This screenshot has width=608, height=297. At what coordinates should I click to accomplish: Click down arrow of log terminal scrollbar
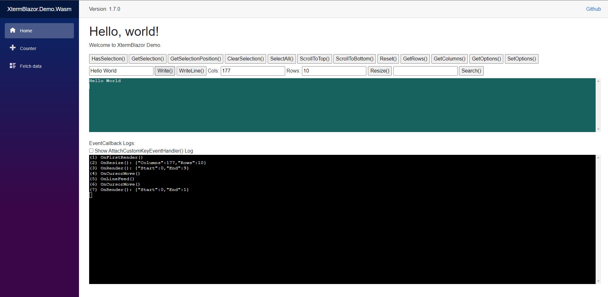click(598, 281)
